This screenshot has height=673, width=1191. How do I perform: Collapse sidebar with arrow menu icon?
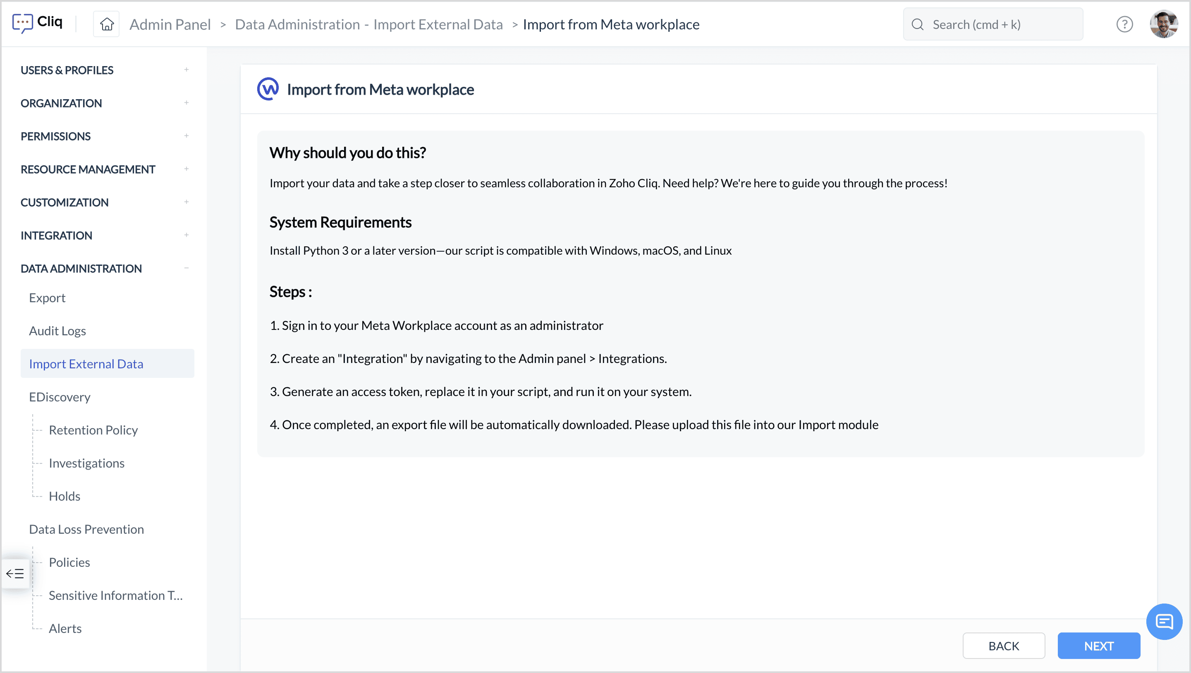(x=15, y=574)
